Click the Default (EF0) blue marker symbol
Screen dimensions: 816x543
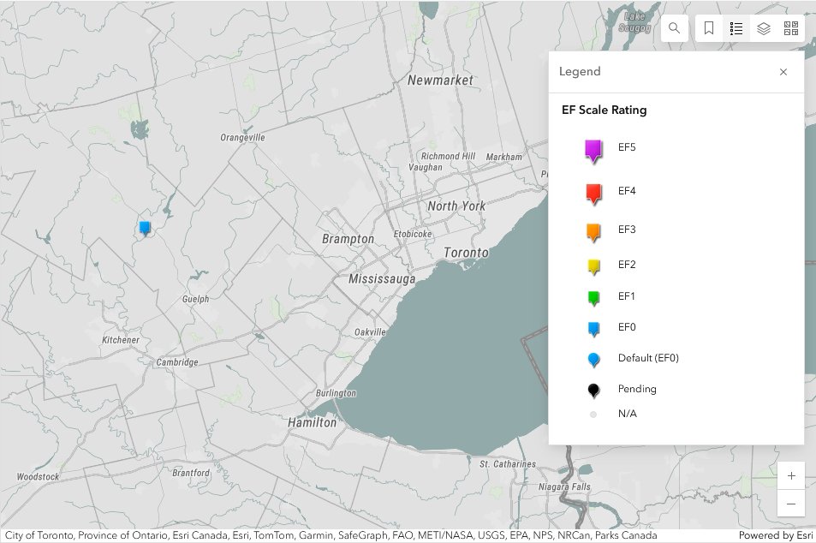pos(593,358)
